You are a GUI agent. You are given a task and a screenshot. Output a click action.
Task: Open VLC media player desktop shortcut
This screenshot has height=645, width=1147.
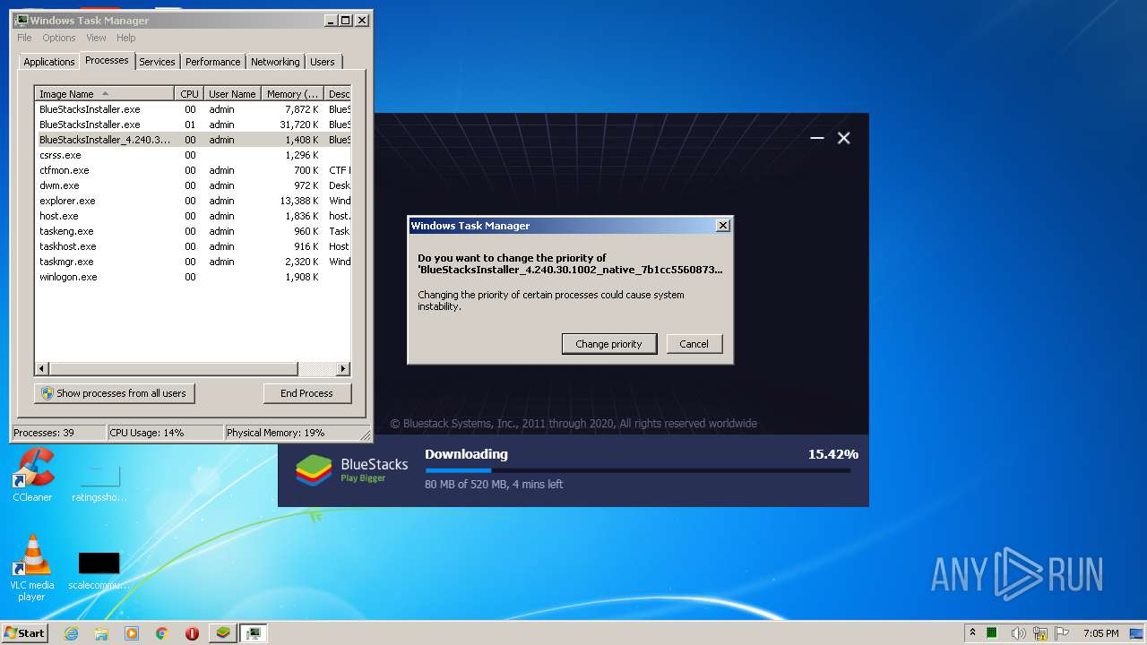coord(32,568)
